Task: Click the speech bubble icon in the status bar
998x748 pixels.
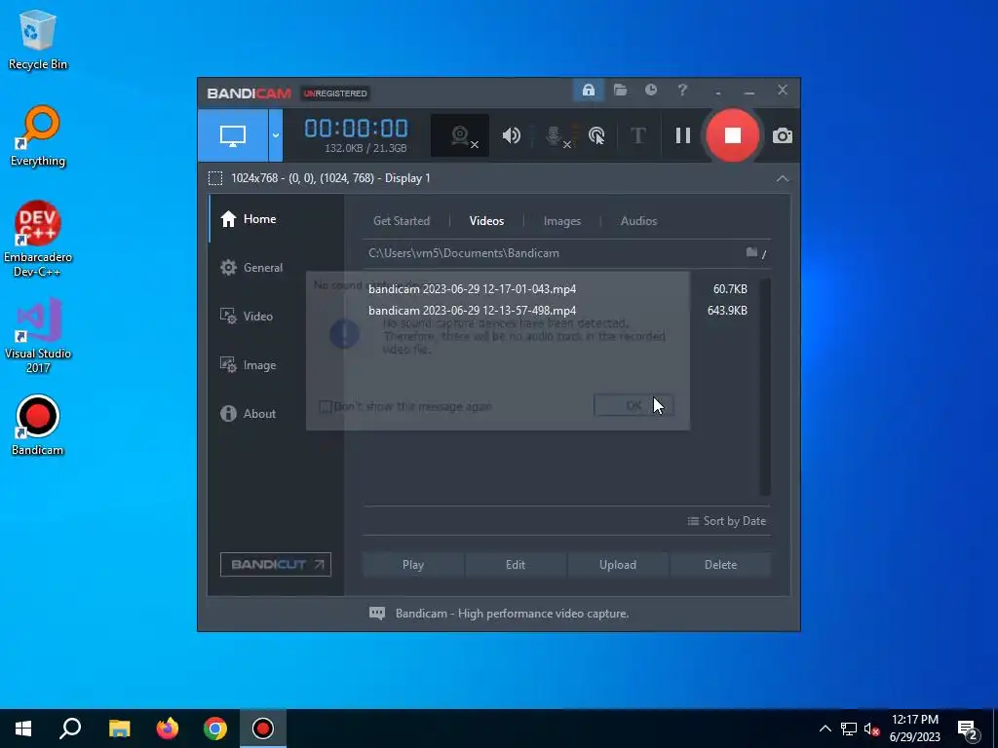Action: [x=377, y=614]
